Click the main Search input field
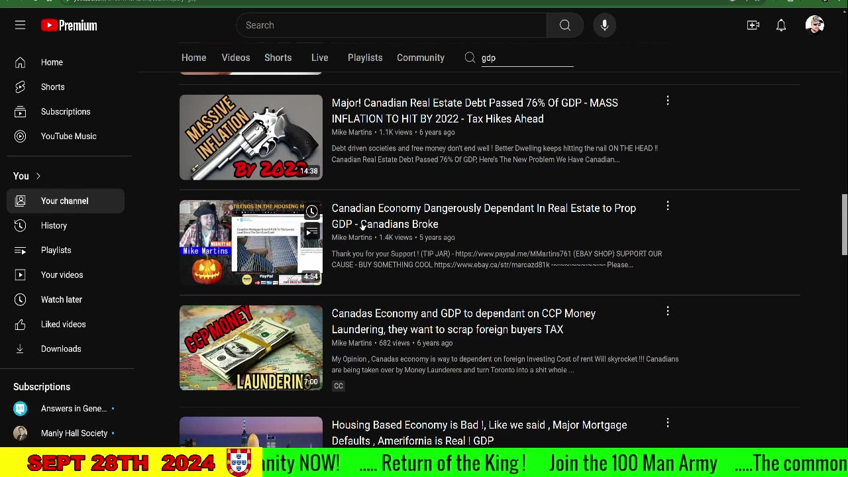This screenshot has height=477, width=848. pos(392,25)
